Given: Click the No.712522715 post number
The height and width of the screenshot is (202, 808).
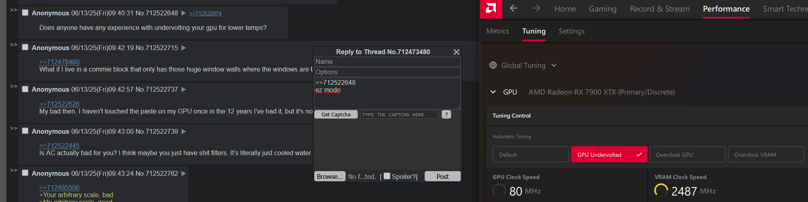Looking at the screenshot, I should click(x=157, y=48).
